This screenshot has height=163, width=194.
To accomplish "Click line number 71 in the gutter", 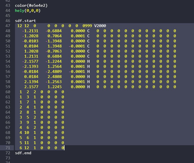I will (8, 148).
